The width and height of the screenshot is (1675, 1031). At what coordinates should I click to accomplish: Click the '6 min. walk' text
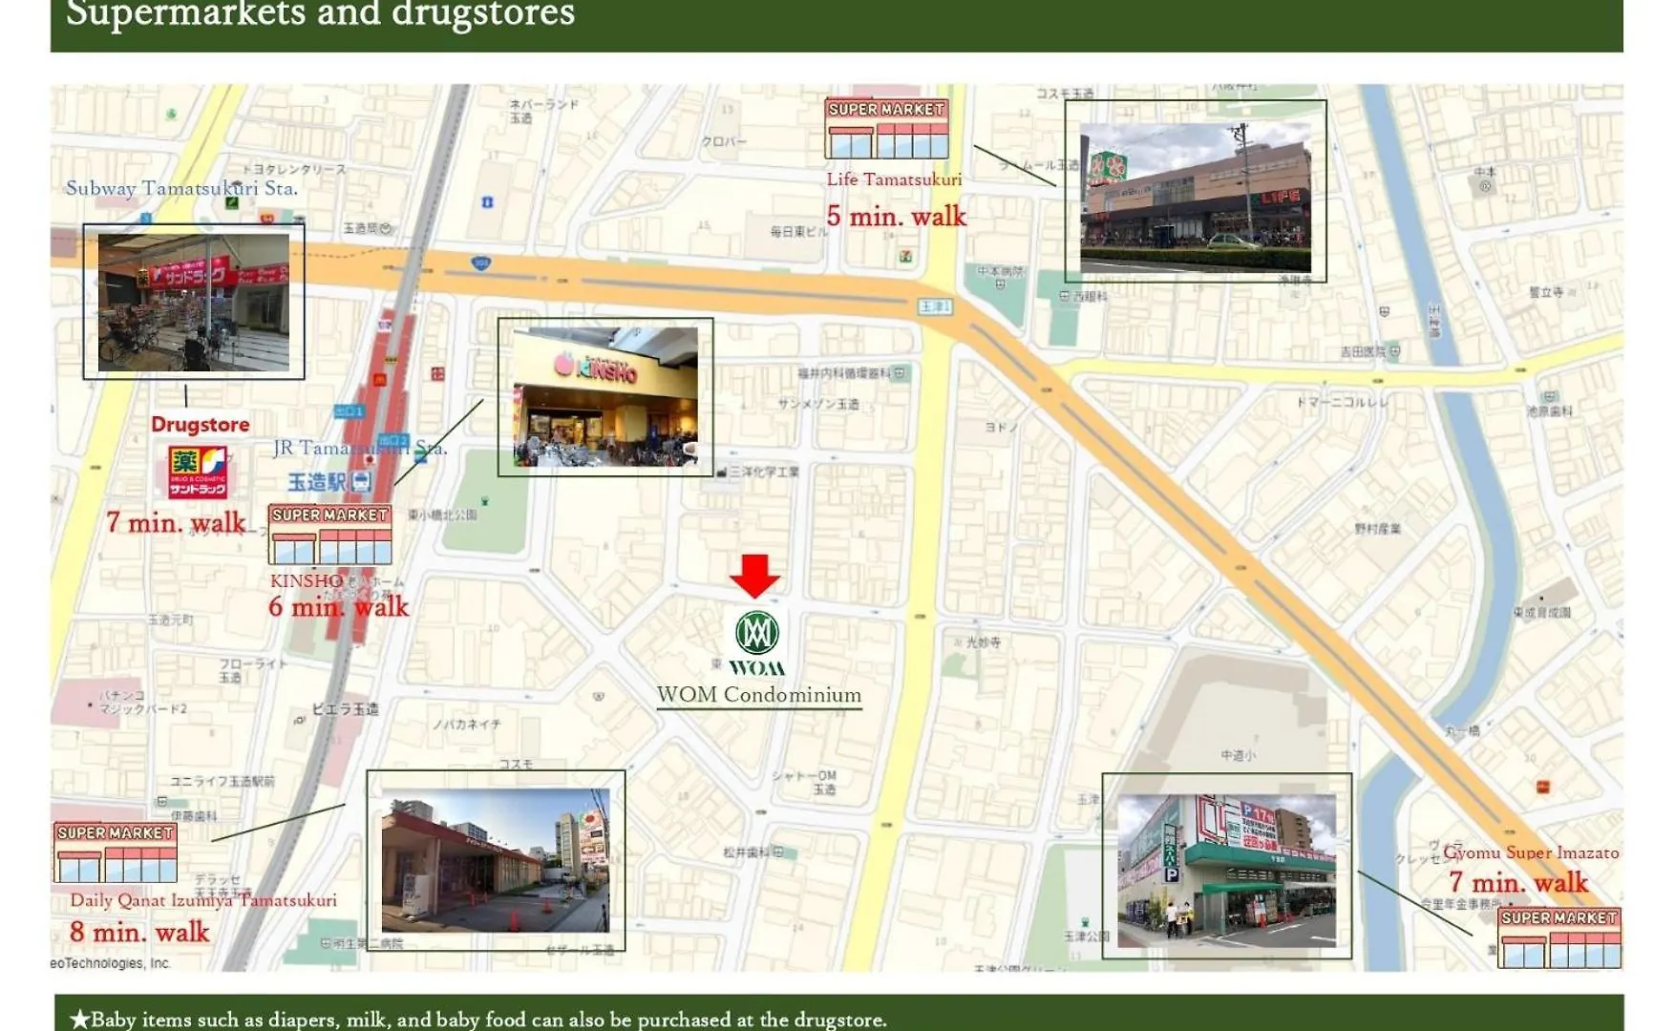click(338, 606)
